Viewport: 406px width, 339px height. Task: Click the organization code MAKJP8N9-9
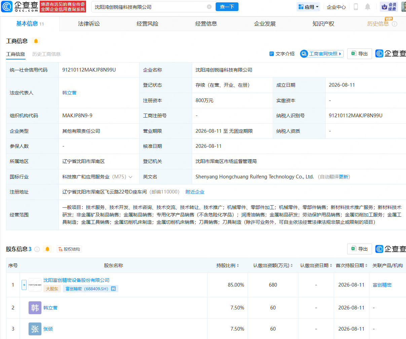pos(77,116)
